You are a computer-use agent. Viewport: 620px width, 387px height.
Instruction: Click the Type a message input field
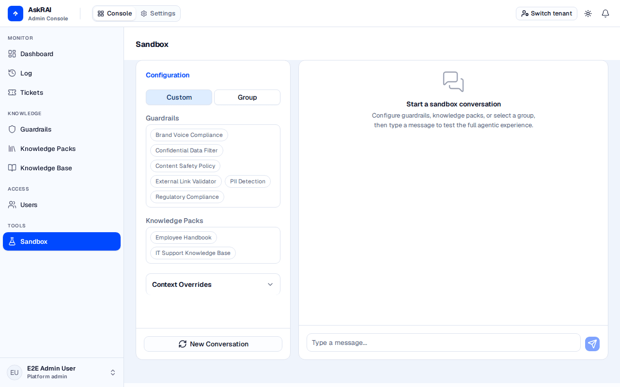coord(444,342)
